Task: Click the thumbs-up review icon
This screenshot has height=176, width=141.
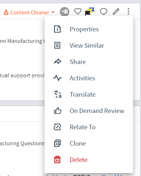Action: point(58,111)
